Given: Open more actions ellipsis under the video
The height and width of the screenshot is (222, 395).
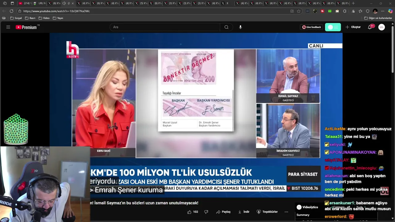Looking at the screenshot, I should coord(286,212).
